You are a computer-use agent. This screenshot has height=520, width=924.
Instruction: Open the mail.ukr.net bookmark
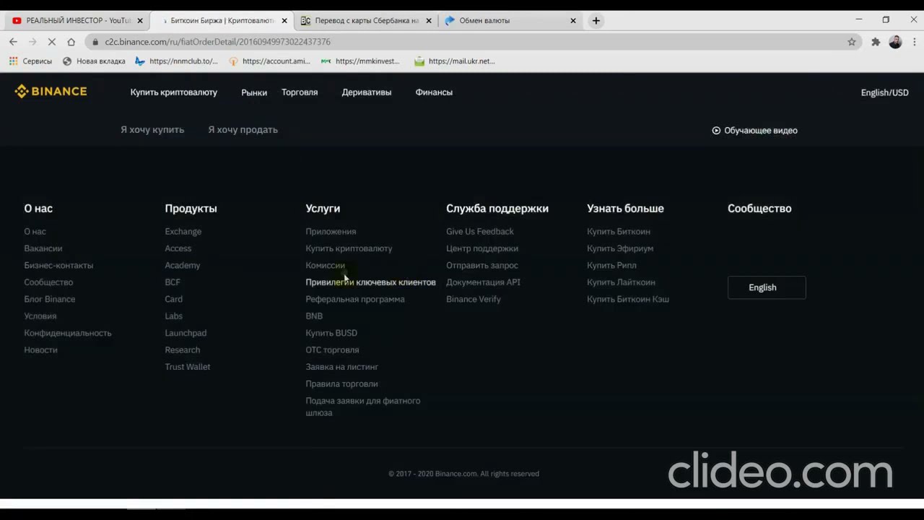[455, 61]
